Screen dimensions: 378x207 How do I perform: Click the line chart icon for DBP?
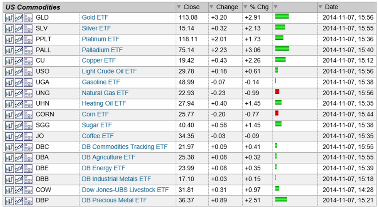point(19,201)
